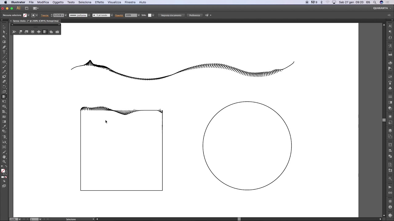Click the Traccia stroke link
Image resolution: width=394 pixels, height=221 pixels.
[x=45, y=15]
